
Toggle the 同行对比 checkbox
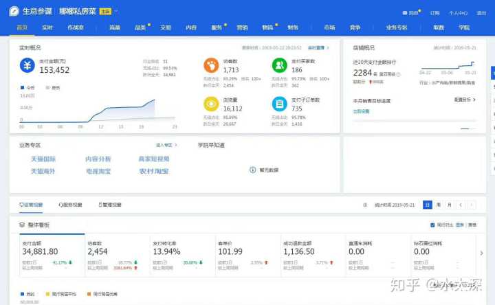tap(432, 225)
